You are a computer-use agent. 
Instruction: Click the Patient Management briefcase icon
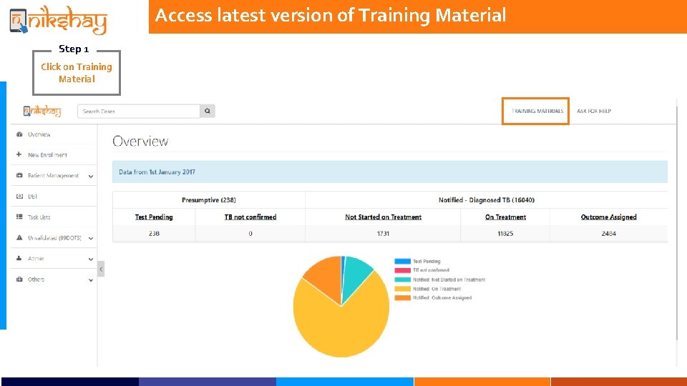tap(19, 176)
